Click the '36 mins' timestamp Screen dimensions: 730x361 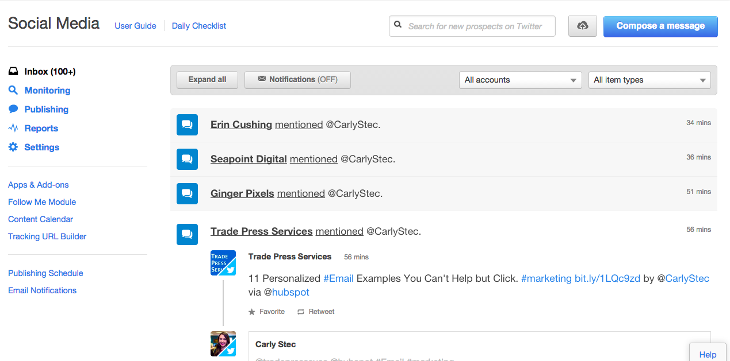click(698, 157)
